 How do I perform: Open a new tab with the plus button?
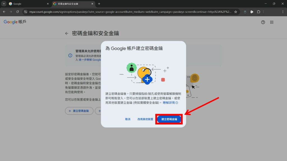(99, 4)
